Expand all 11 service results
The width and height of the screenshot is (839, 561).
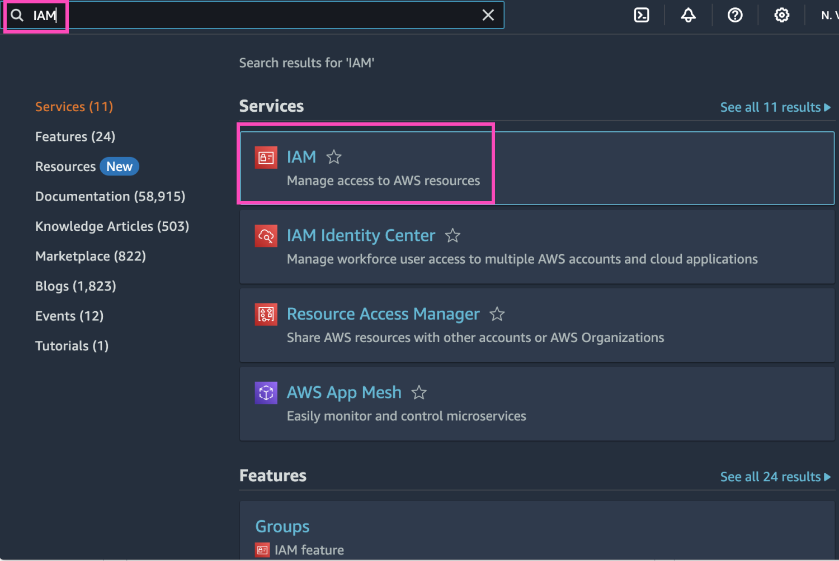(775, 107)
